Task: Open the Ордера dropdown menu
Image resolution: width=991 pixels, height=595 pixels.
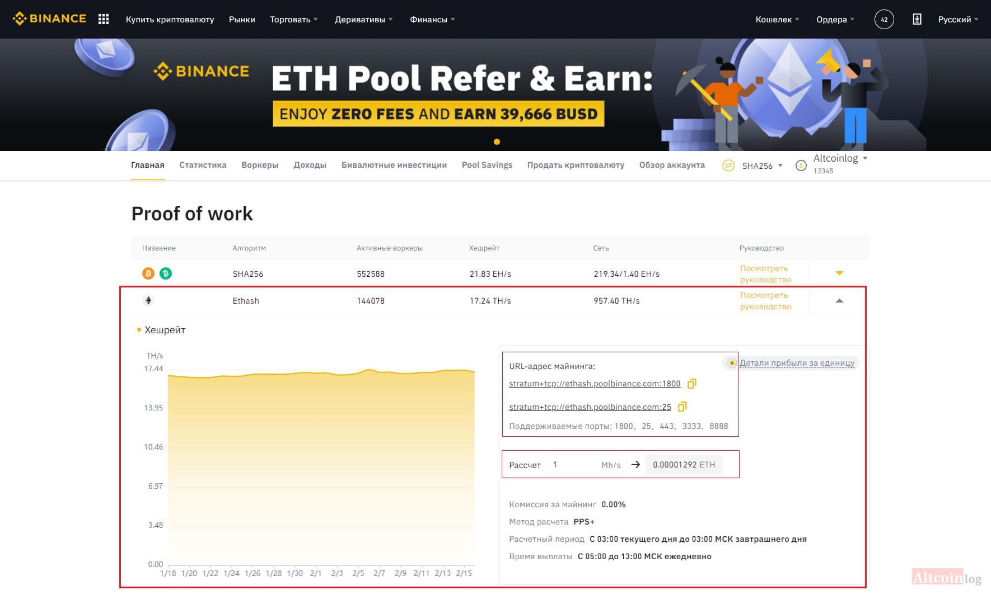Action: (835, 20)
